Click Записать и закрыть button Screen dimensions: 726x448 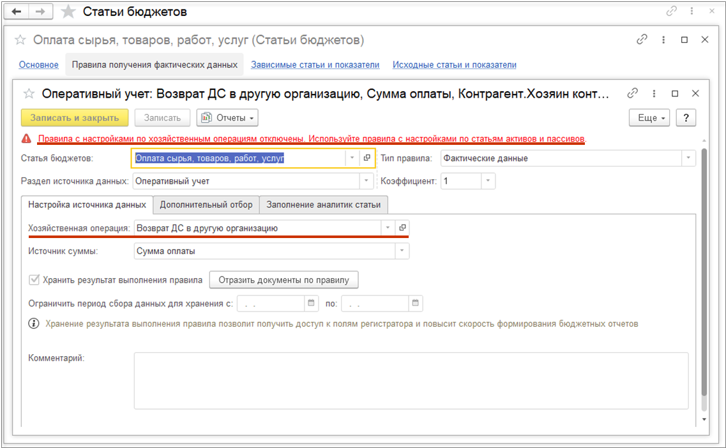pyautogui.click(x=75, y=117)
